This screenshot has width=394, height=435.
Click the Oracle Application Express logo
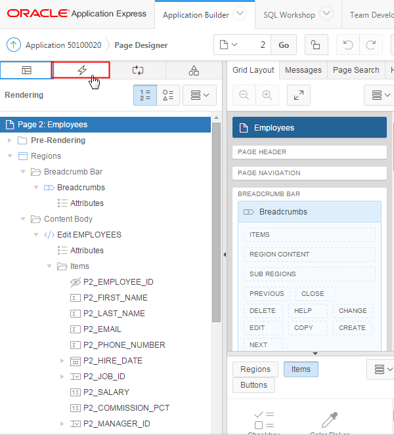tap(76, 13)
